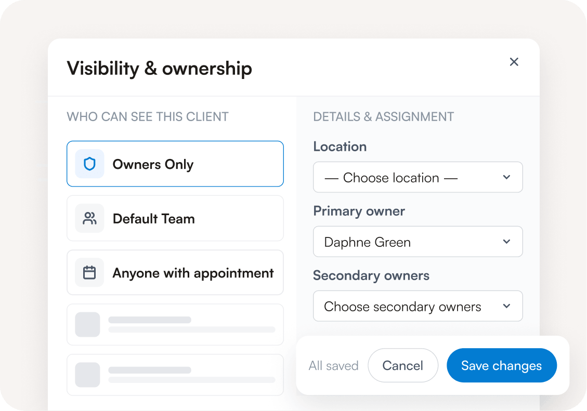Click the shield icon for Owners Only
Image resolution: width=587 pixels, height=411 pixels.
click(x=89, y=164)
